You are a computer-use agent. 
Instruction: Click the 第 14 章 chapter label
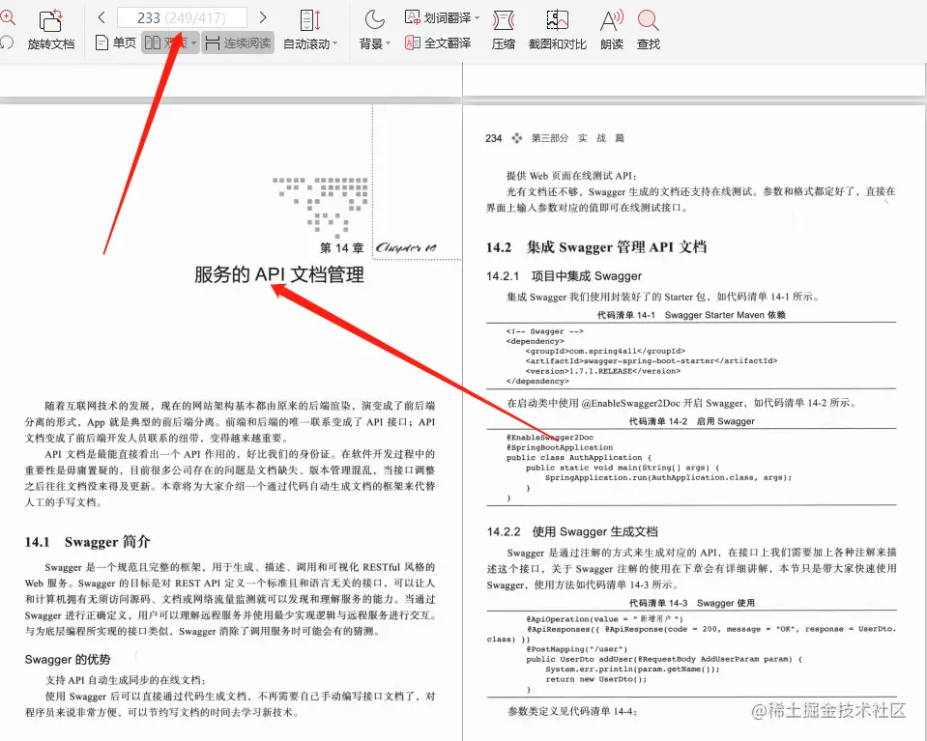[x=342, y=247]
